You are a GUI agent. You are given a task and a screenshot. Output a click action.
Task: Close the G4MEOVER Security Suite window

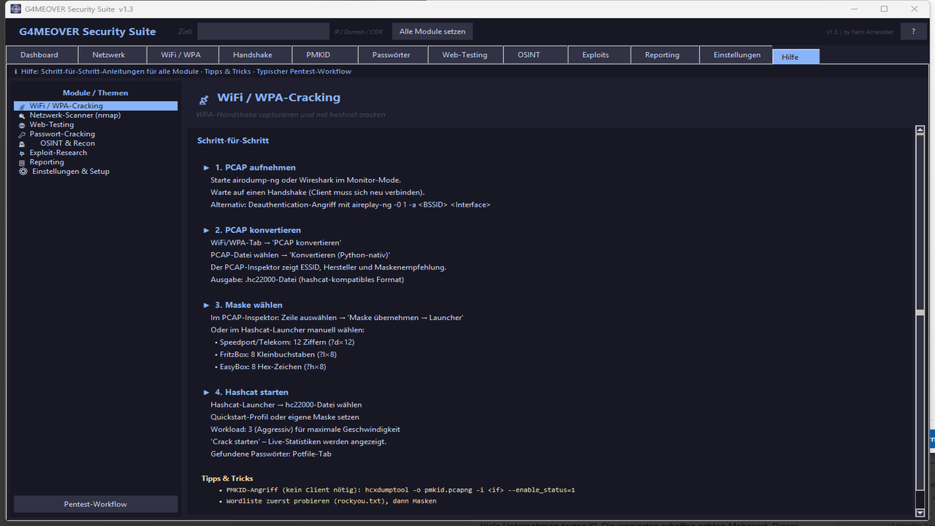point(915,9)
